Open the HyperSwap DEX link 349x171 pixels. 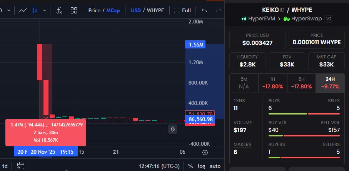(303, 19)
